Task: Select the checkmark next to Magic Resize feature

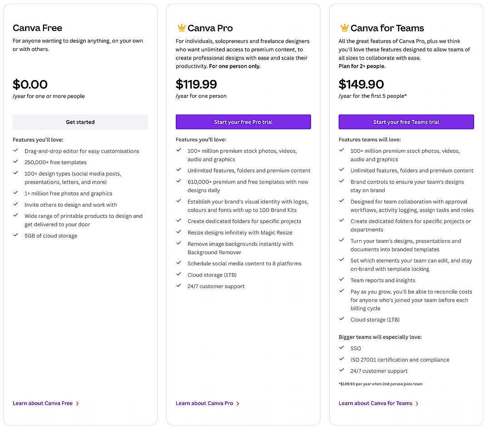Action: 179,232
